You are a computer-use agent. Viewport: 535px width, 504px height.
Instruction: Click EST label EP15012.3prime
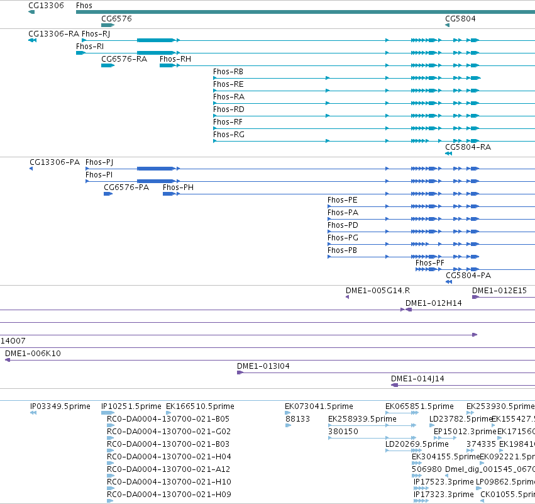pos(465,432)
